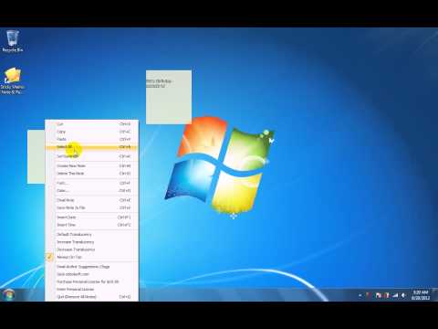Choose Purchase Personal License menu entry
Screen dimensions: 438x329
pos(91,281)
